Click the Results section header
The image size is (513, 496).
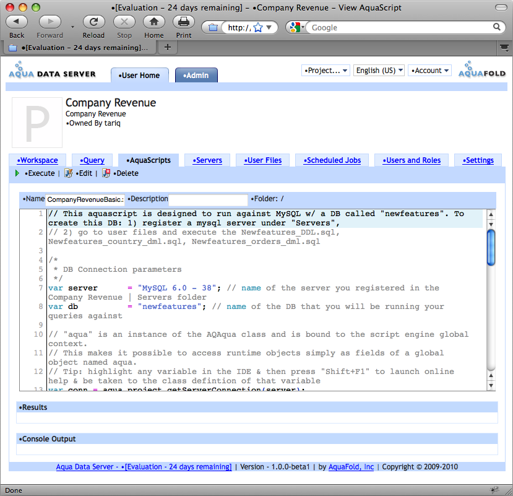(x=257, y=407)
